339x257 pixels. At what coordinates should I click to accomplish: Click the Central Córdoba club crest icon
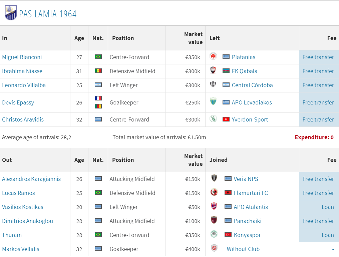click(213, 84)
